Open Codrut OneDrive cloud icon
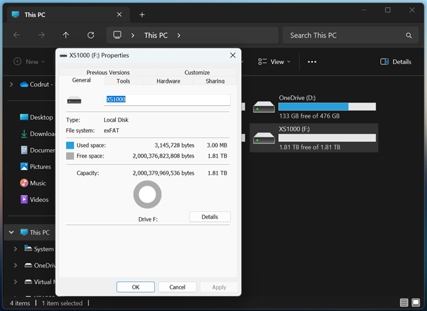 point(24,84)
